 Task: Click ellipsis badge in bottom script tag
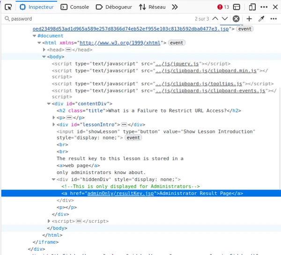coord(79,221)
